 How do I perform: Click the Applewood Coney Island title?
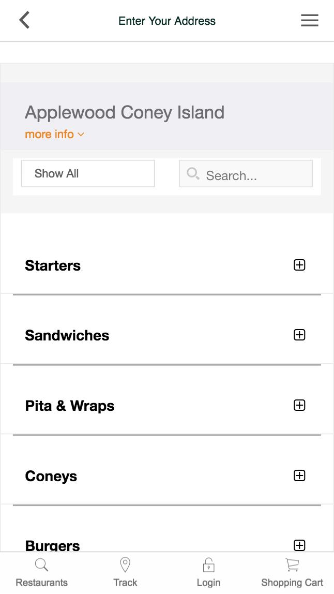[x=125, y=112]
